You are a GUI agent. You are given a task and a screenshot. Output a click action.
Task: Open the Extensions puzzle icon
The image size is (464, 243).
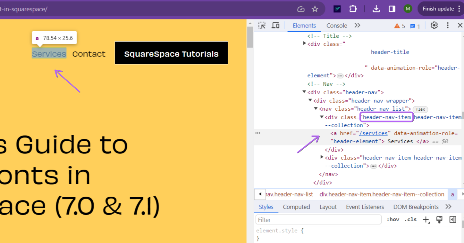click(353, 9)
